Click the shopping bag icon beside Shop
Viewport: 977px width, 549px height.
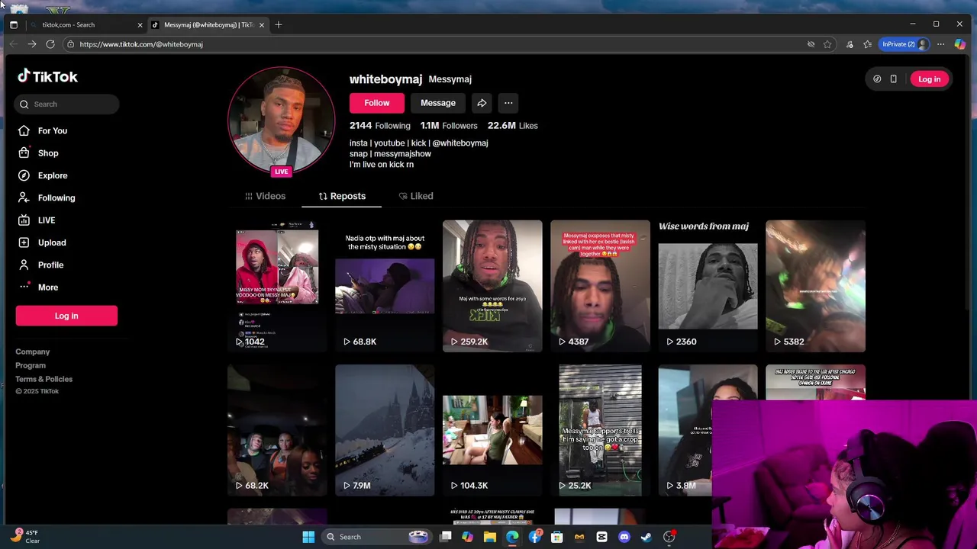tap(24, 152)
